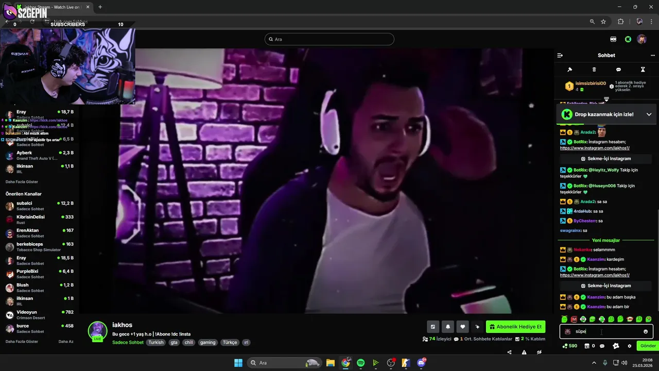Click the top Kick search field

tap(329, 39)
